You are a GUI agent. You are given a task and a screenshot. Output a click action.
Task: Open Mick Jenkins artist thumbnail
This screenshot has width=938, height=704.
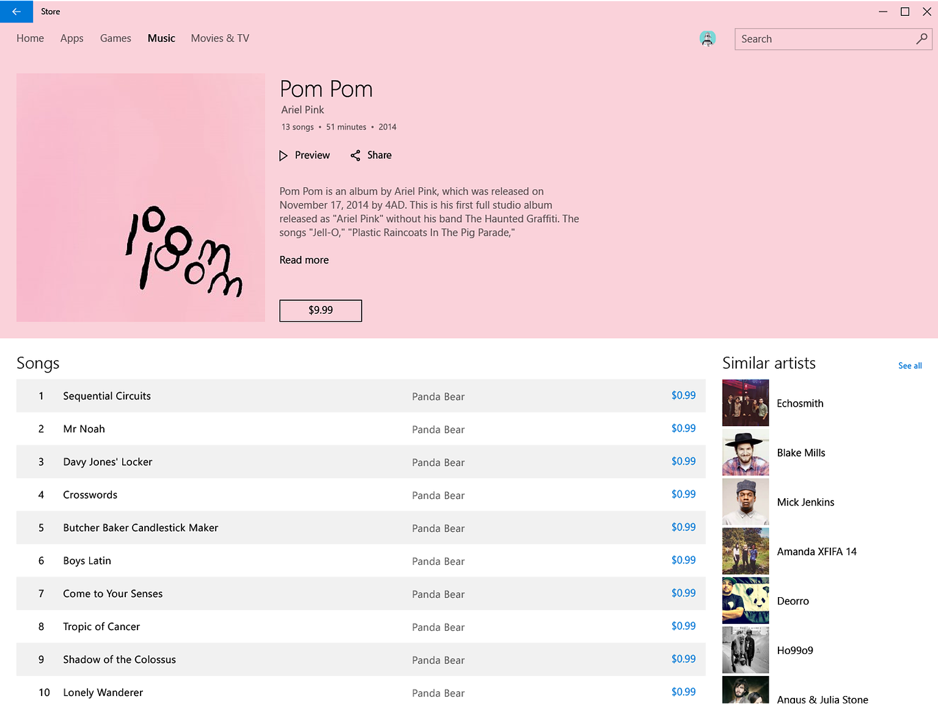746,502
